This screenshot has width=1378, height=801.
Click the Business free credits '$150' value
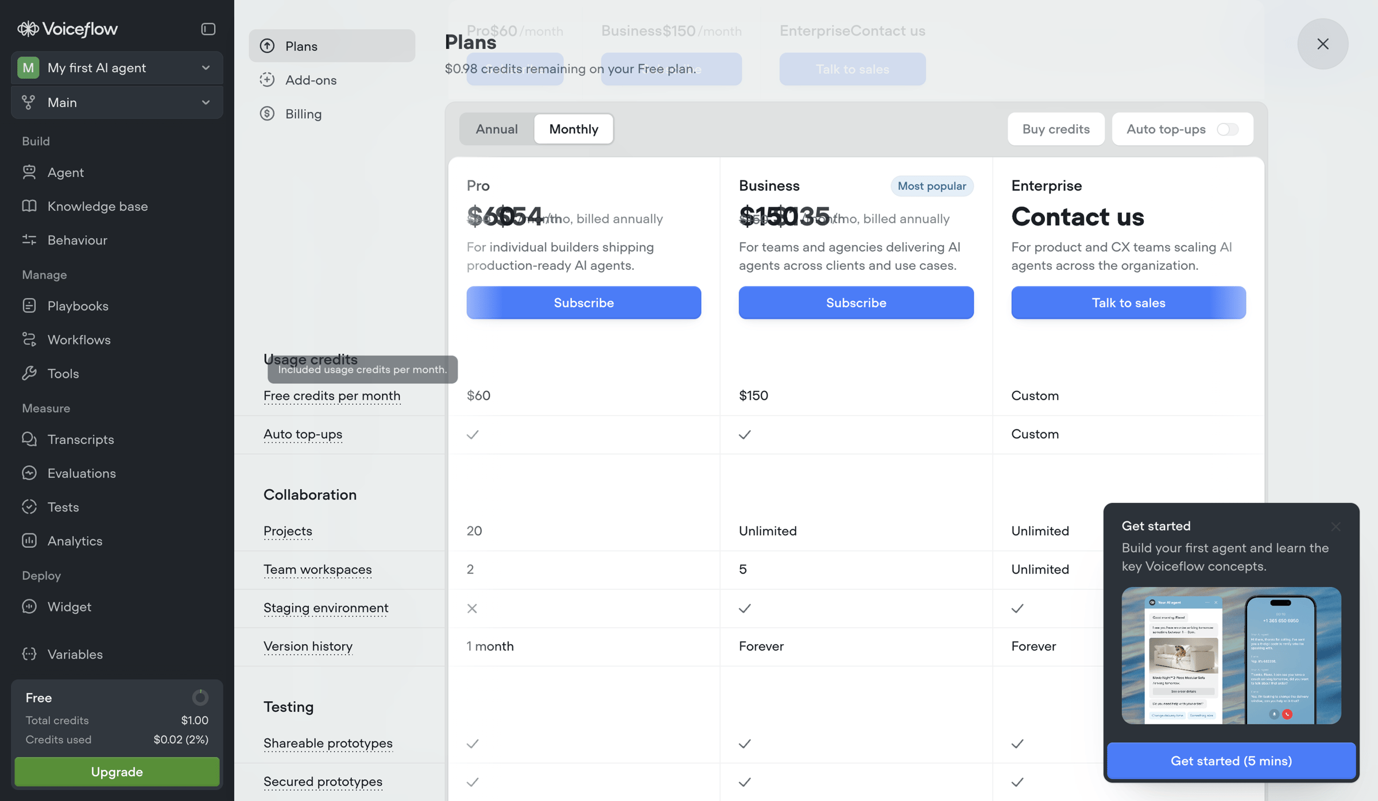coord(753,396)
